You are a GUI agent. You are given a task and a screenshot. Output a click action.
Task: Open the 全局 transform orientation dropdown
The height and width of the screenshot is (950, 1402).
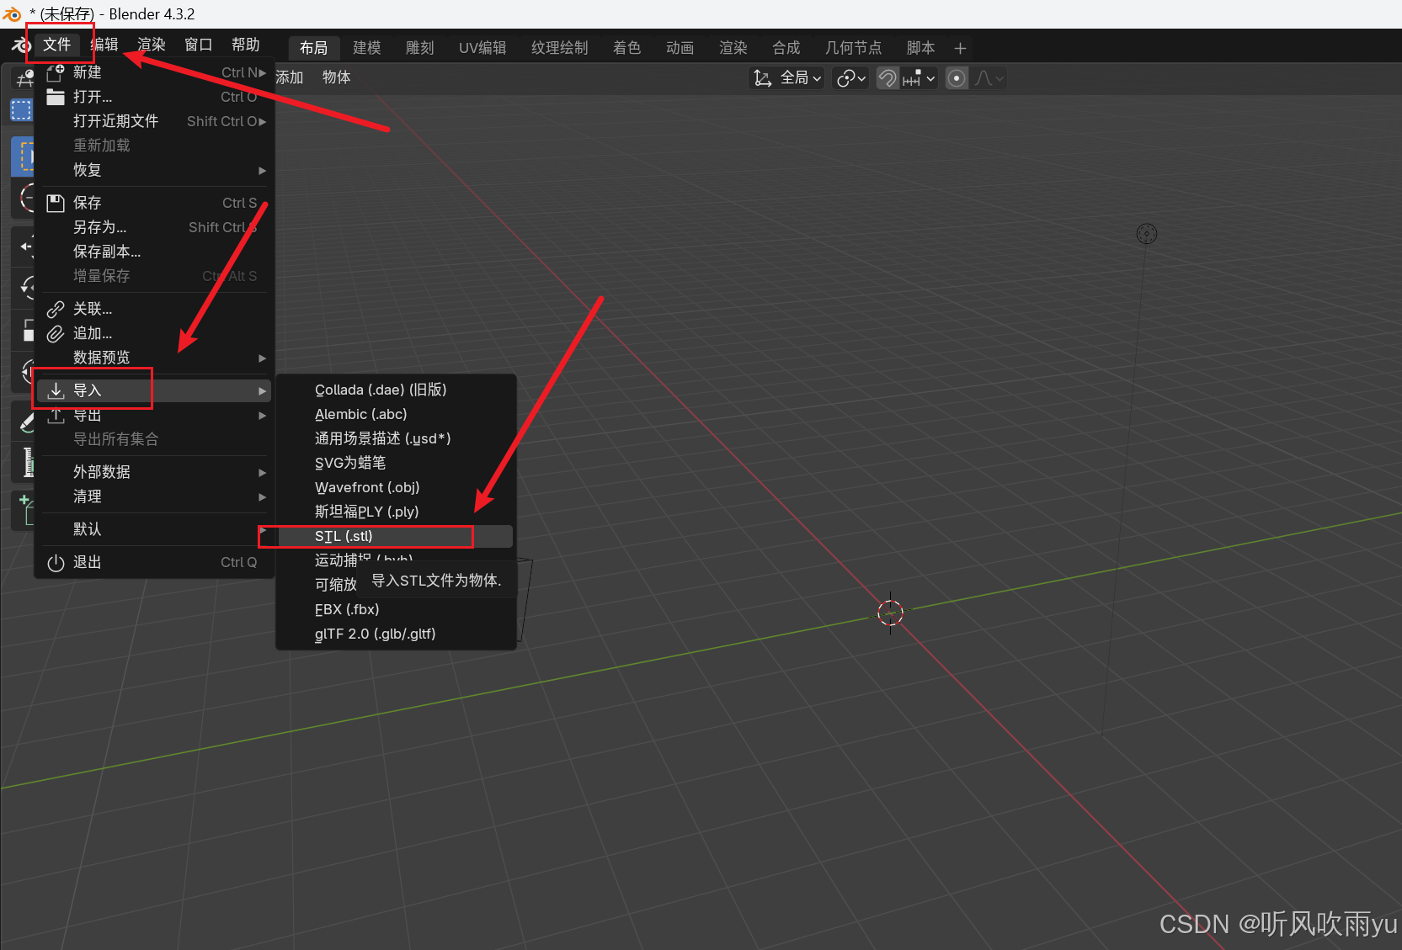pos(786,78)
